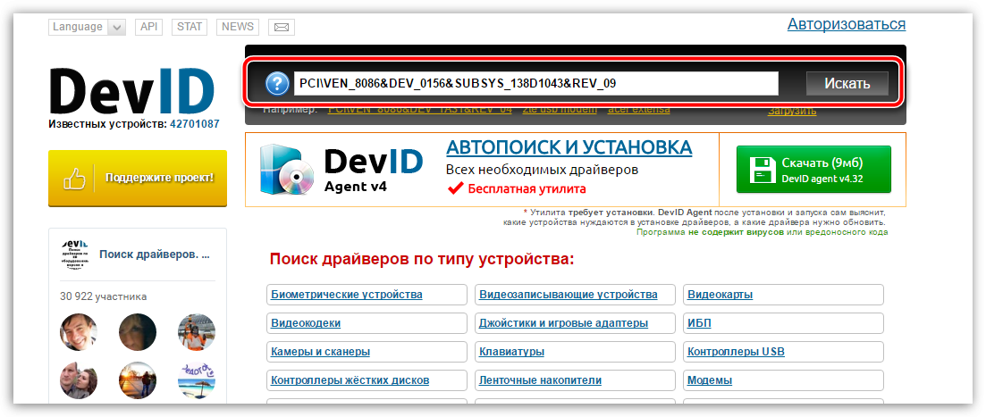The width and height of the screenshot is (986, 417).
Task: Open the NEWS menu item
Action: coord(238,27)
